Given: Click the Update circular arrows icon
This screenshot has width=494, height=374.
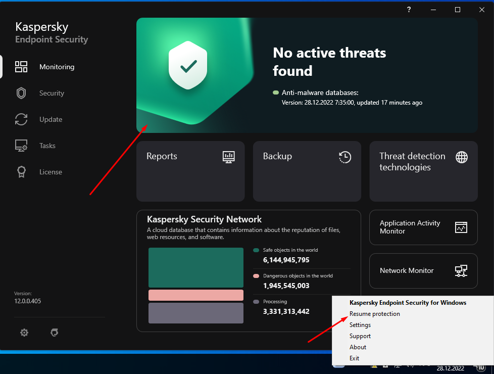Looking at the screenshot, I should 21,119.
